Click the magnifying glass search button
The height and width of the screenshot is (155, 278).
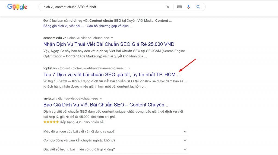click(x=198, y=7)
